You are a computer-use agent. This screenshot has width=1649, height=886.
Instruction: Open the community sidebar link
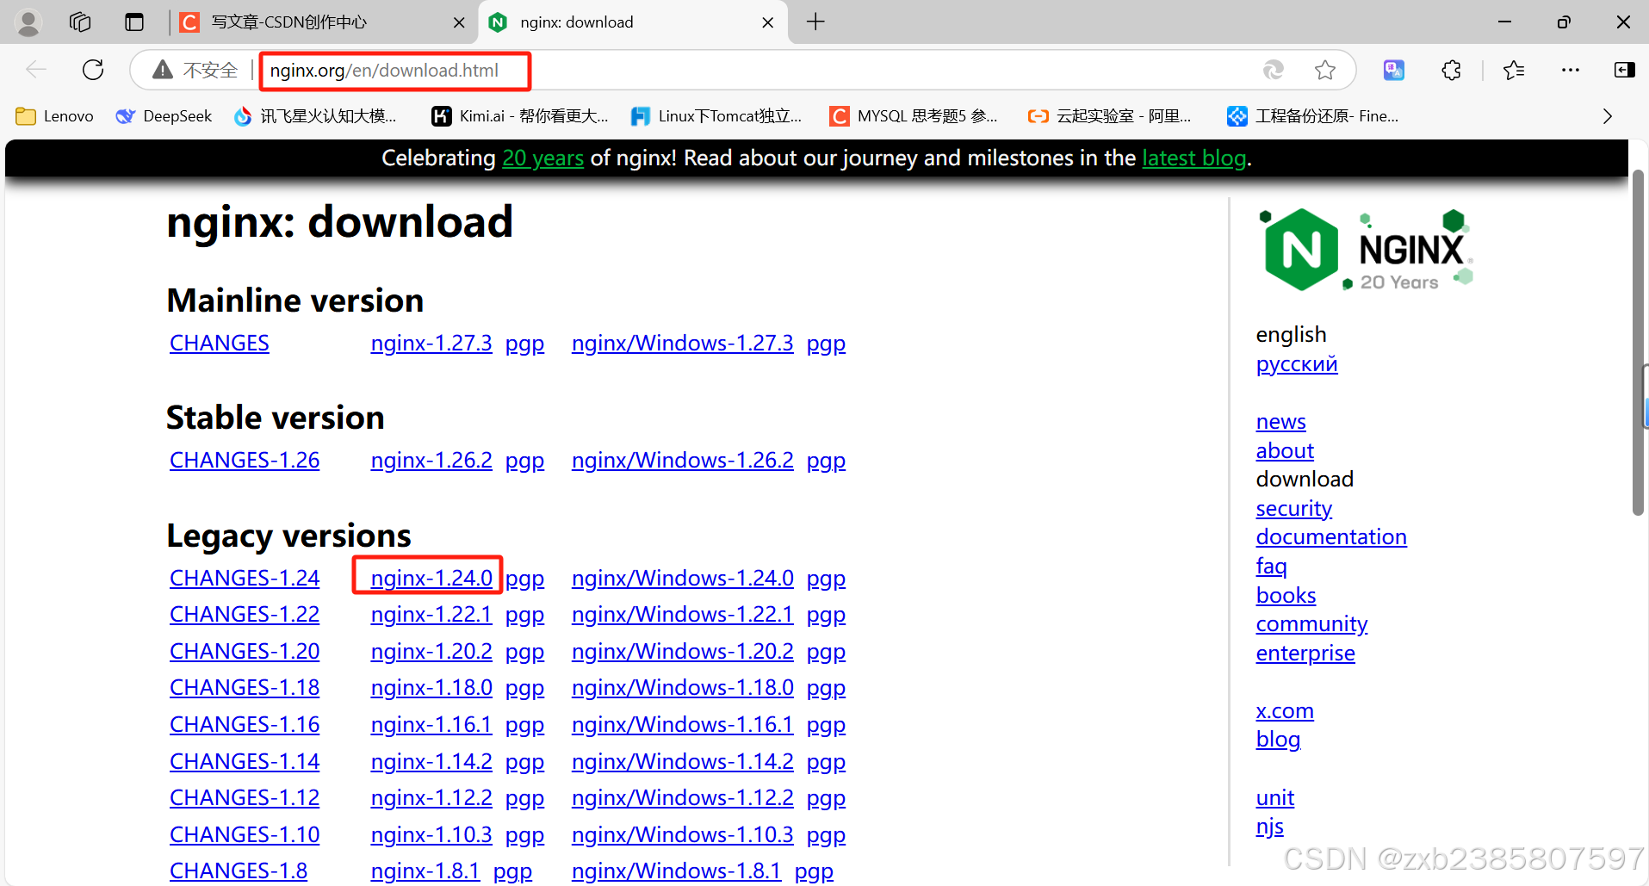coord(1311,624)
